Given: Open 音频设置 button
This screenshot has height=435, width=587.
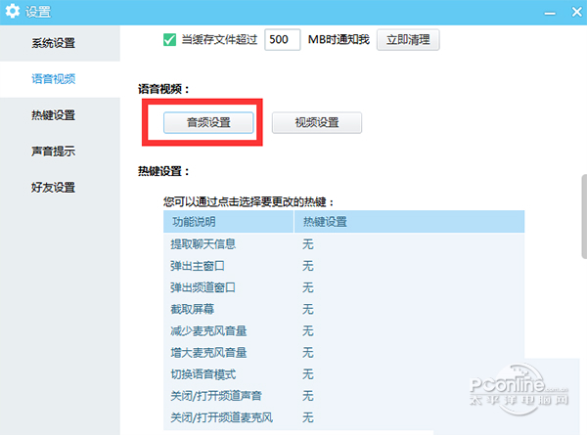Looking at the screenshot, I should [x=208, y=122].
